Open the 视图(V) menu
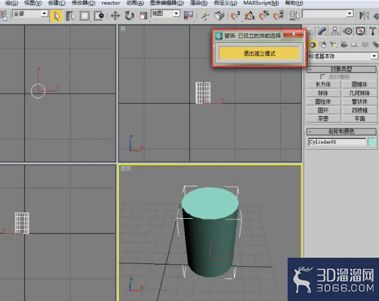Screen dimensions: 379x301 (x=33, y=3)
